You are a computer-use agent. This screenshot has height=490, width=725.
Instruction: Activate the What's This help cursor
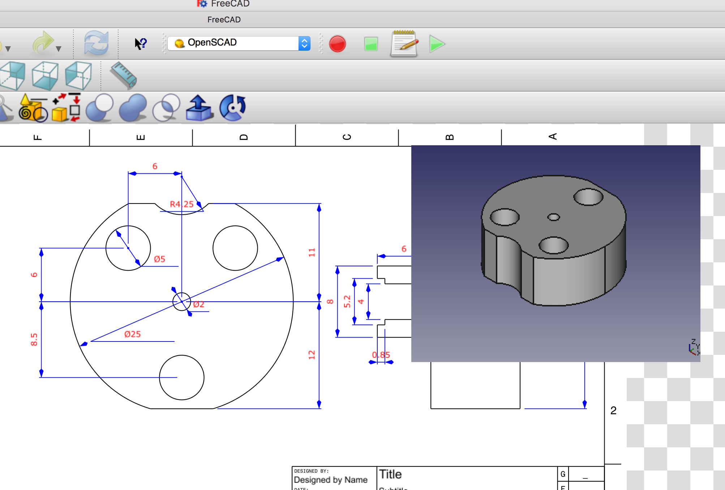point(141,44)
